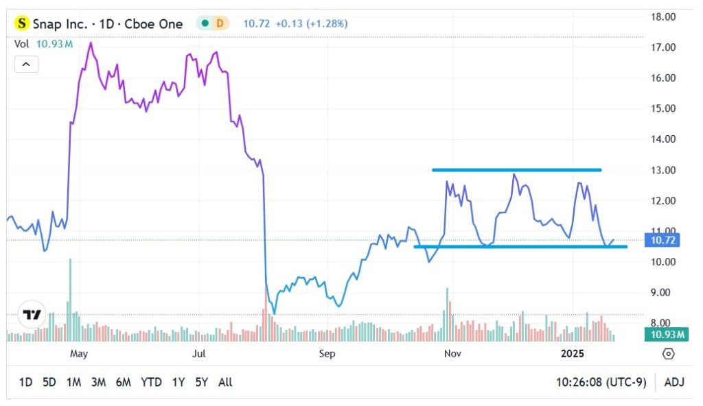The image size is (703, 406).
Task: Click the green market status dot
Action: [205, 23]
